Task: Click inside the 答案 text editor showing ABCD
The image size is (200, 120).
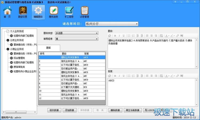Action: pos(151,92)
